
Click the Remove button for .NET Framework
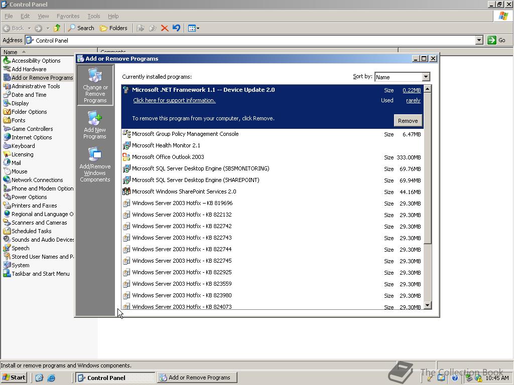(x=408, y=120)
